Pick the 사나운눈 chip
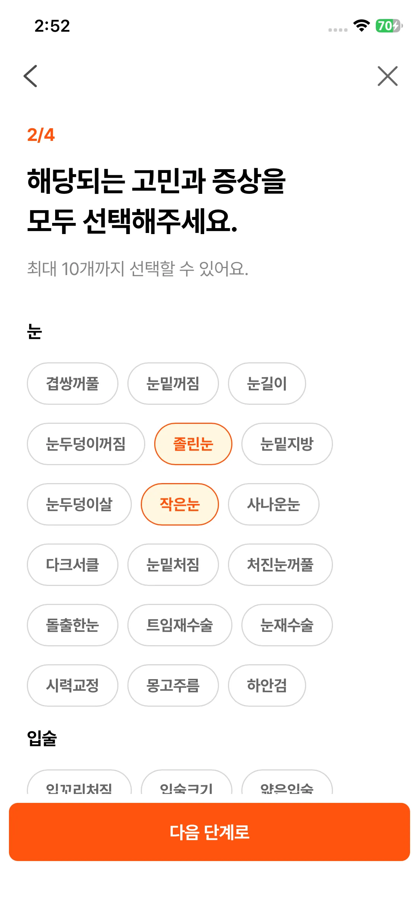 coord(273,504)
